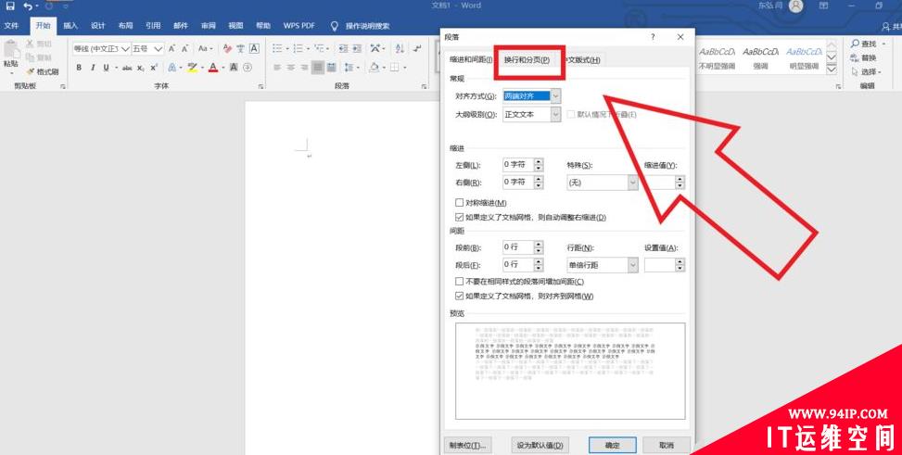Apply superscript formatting

pyautogui.click(x=154, y=68)
